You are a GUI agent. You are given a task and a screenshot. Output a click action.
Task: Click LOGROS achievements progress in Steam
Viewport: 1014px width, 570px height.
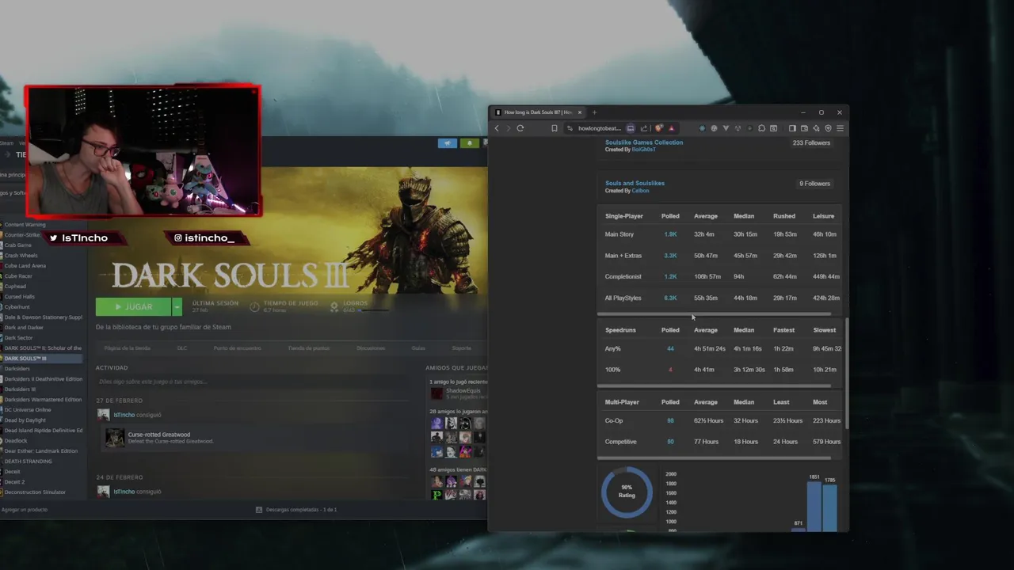360,306
